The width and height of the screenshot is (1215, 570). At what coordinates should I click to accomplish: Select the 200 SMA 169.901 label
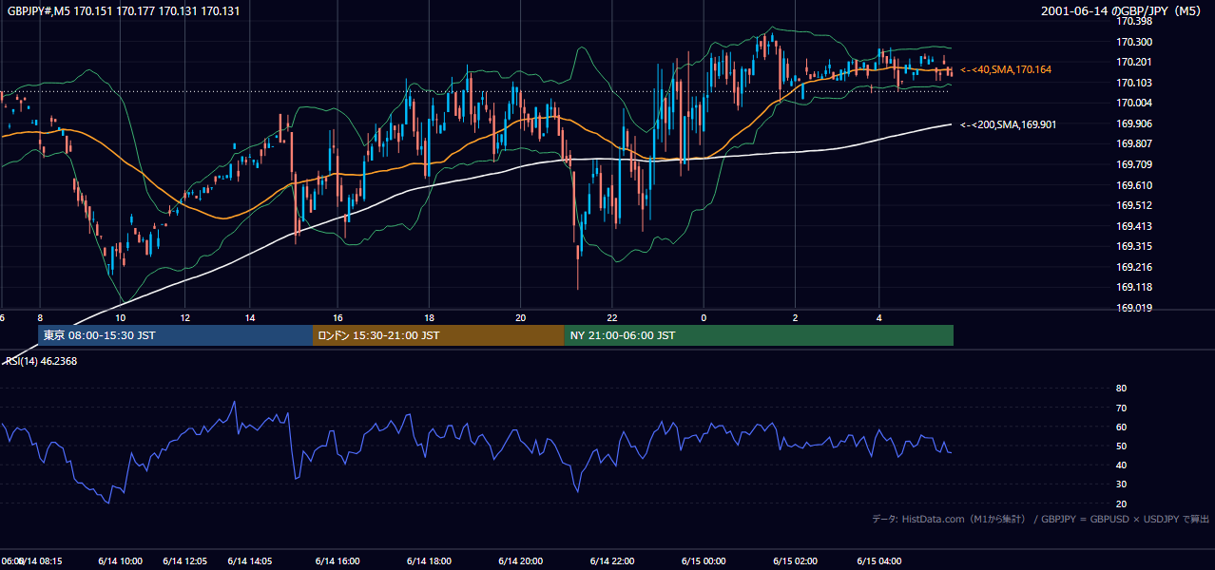(1008, 124)
